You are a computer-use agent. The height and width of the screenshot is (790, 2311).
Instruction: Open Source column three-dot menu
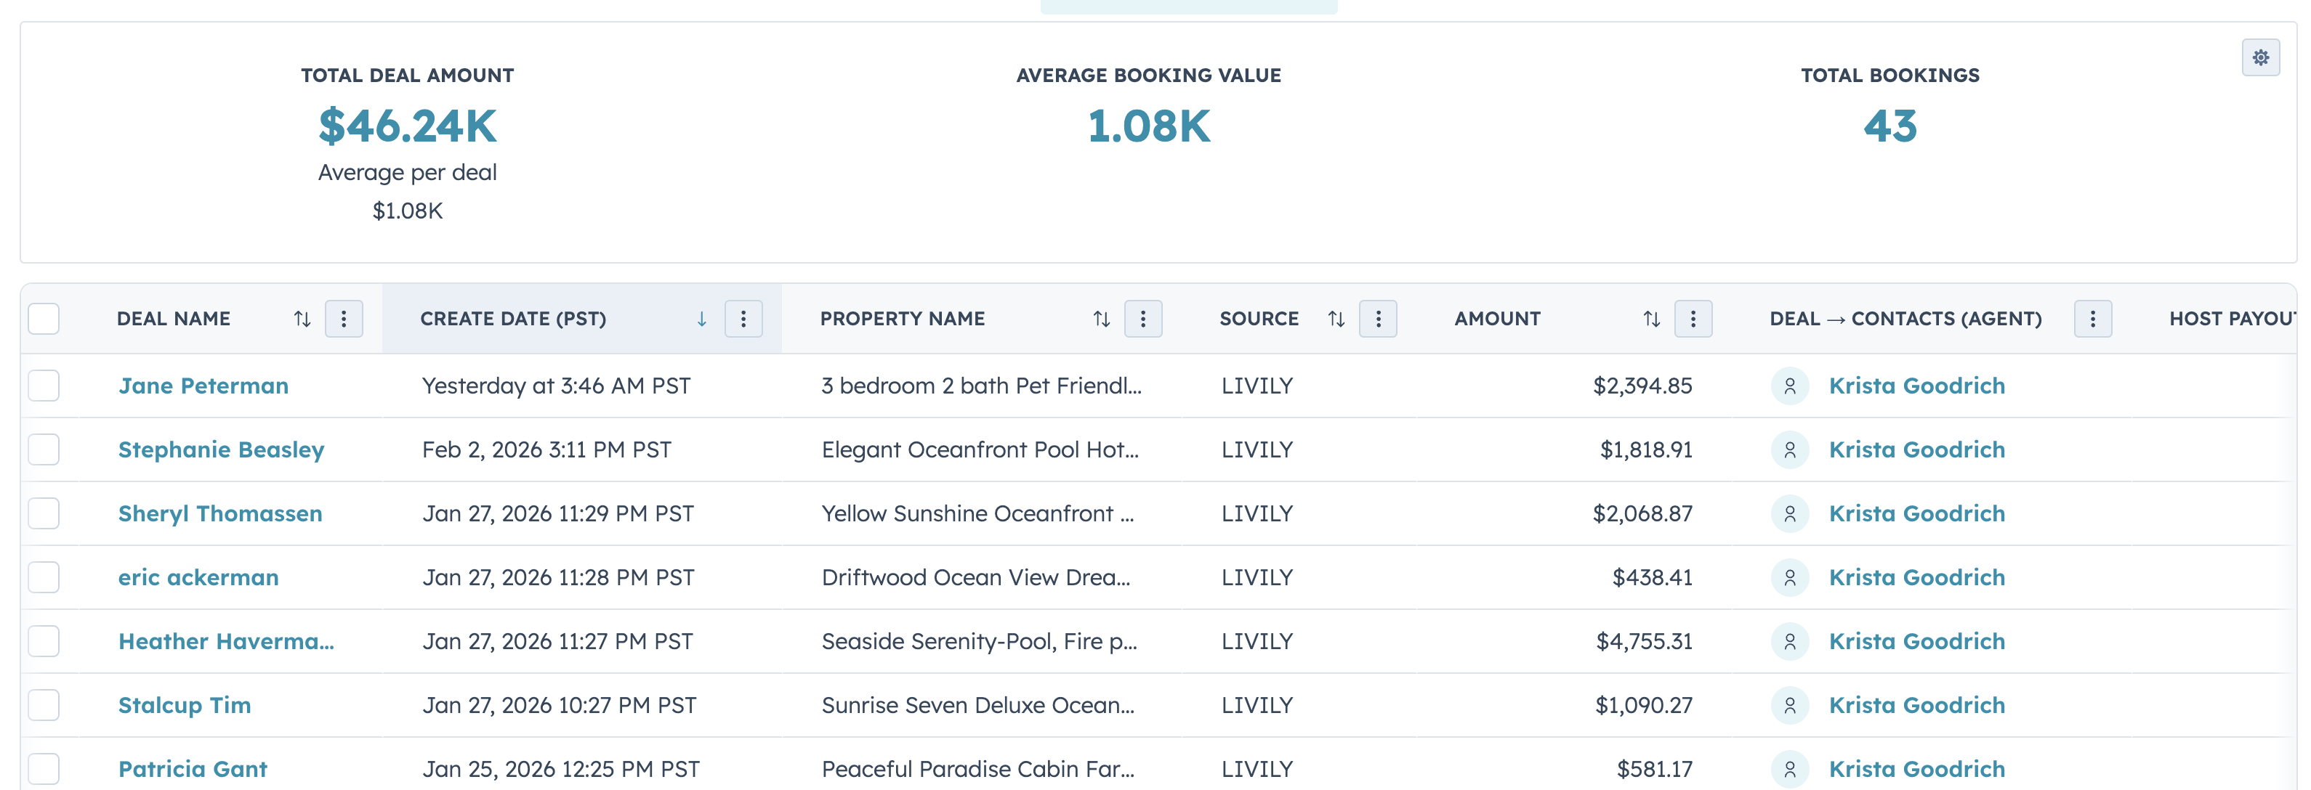tap(1378, 319)
